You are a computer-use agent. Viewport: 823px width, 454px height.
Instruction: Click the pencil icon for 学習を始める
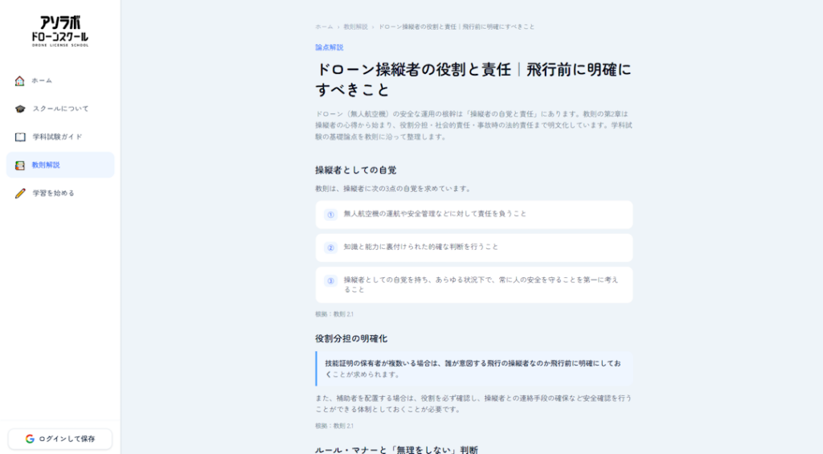20,193
